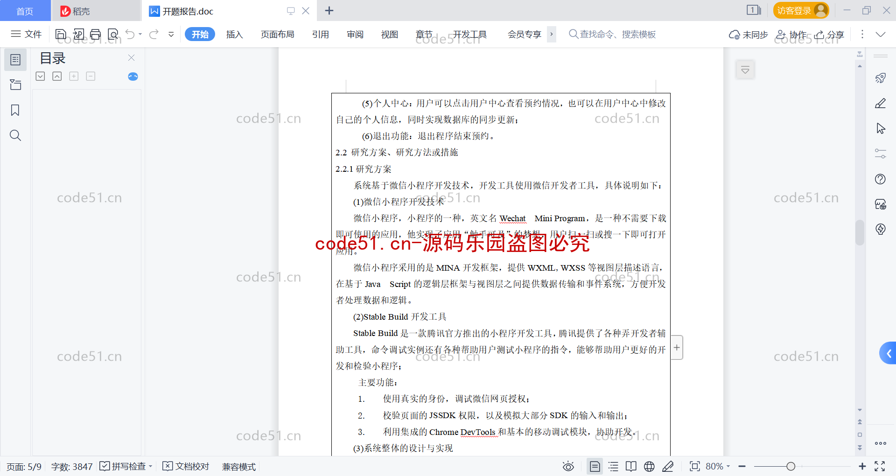This screenshot has width=896, height=476.
Task: Switch to the 稻壳 tab
Action: [x=96, y=11]
